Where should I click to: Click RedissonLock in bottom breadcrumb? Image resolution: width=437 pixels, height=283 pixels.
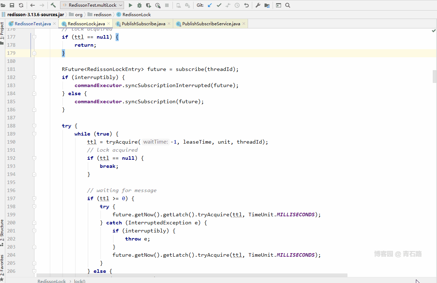(x=52, y=281)
